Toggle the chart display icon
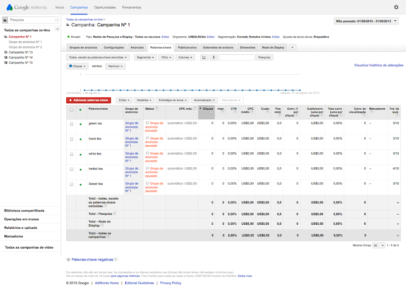Screen dimensions: 406x294 204,58
